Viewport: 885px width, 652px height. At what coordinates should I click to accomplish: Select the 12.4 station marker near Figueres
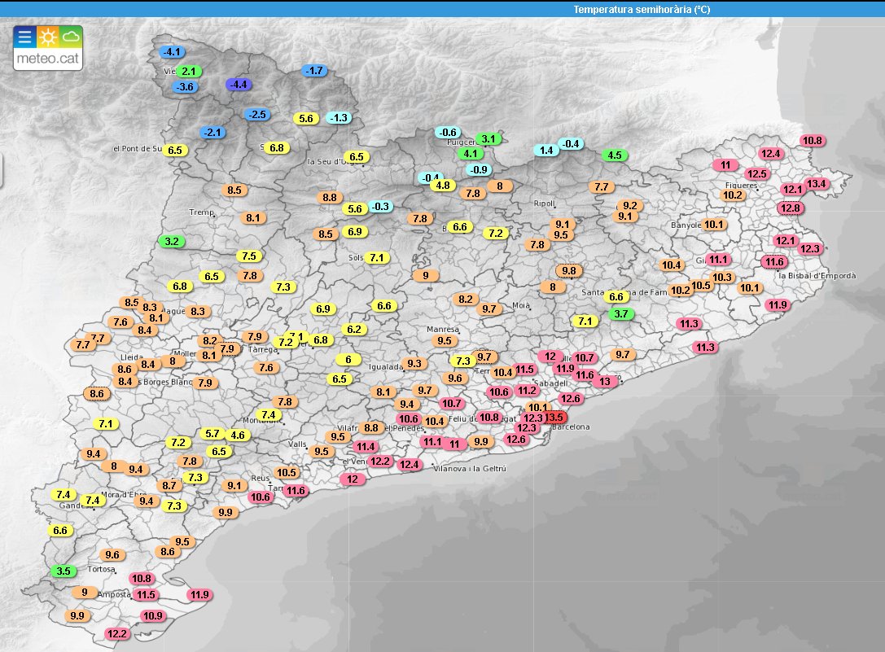click(770, 154)
